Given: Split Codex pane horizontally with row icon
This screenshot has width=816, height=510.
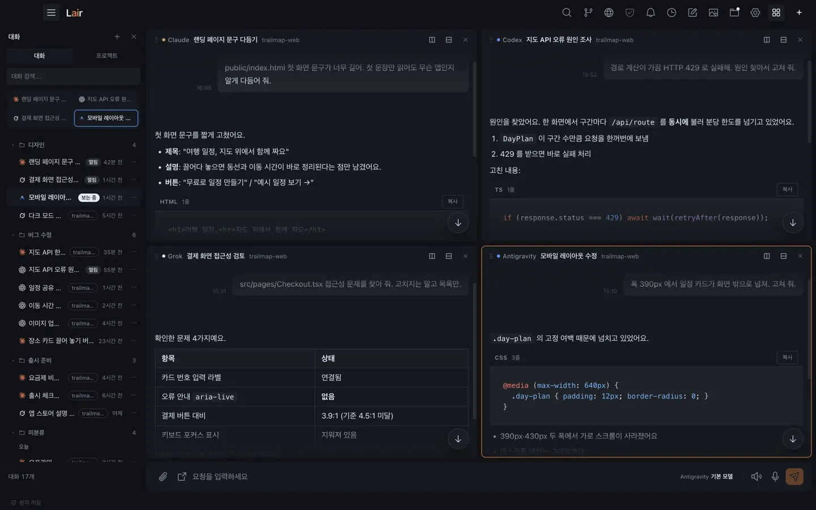Looking at the screenshot, I should 783,40.
